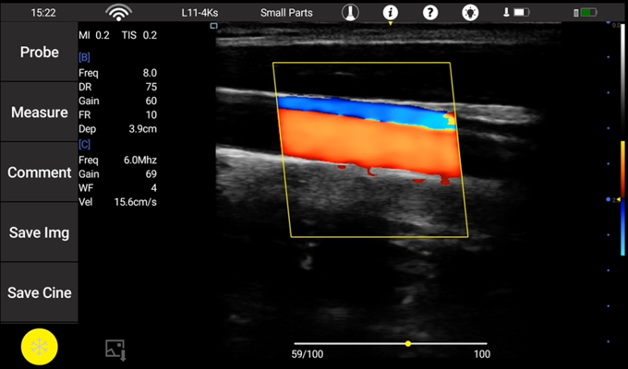Select the Small Parts preset label
Viewport: 628px width, 369px height.
[285, 13]
